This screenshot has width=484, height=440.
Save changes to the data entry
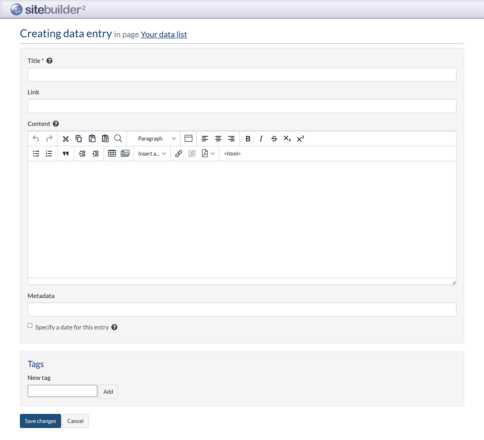[41, 421]
